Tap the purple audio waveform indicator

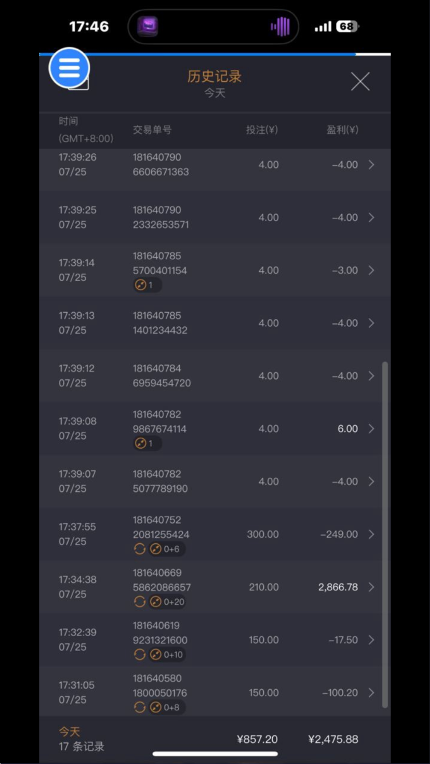coord(280,26)
